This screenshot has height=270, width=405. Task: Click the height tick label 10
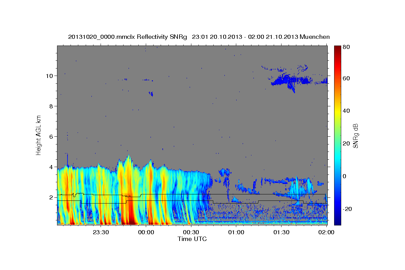(x=50, y=76)
